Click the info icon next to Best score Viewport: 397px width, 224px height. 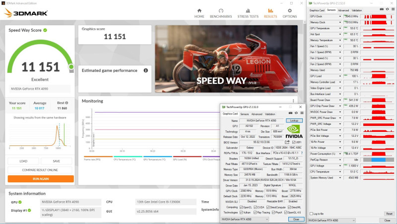point(66,103)
